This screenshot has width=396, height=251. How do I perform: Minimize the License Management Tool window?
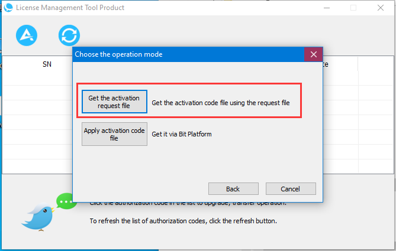pos(327,8)
